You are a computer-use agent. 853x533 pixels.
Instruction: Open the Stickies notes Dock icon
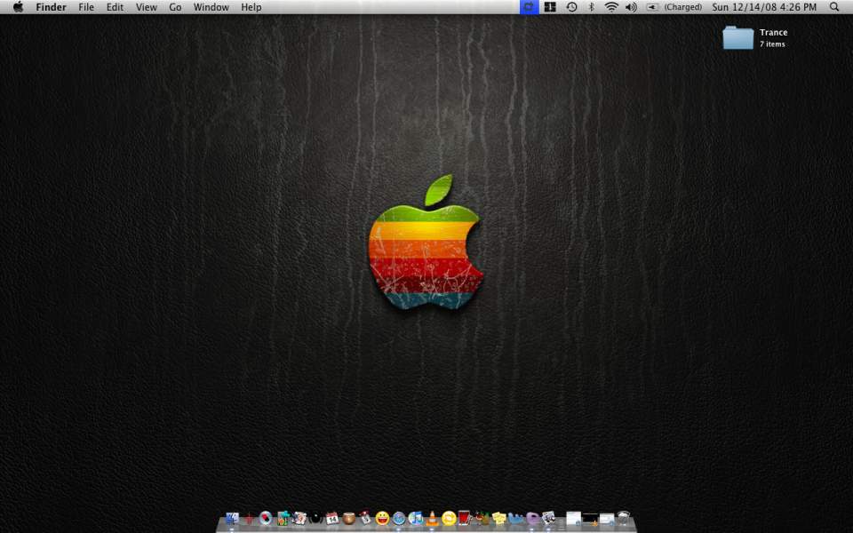coord(498,518)
